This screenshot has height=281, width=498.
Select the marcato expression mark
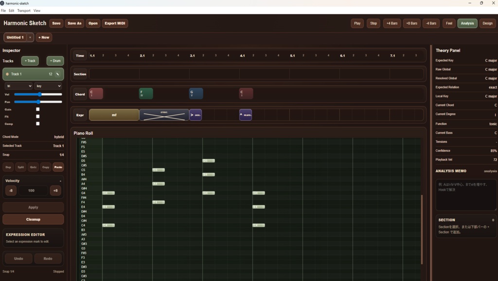click(x=246, y=115)
